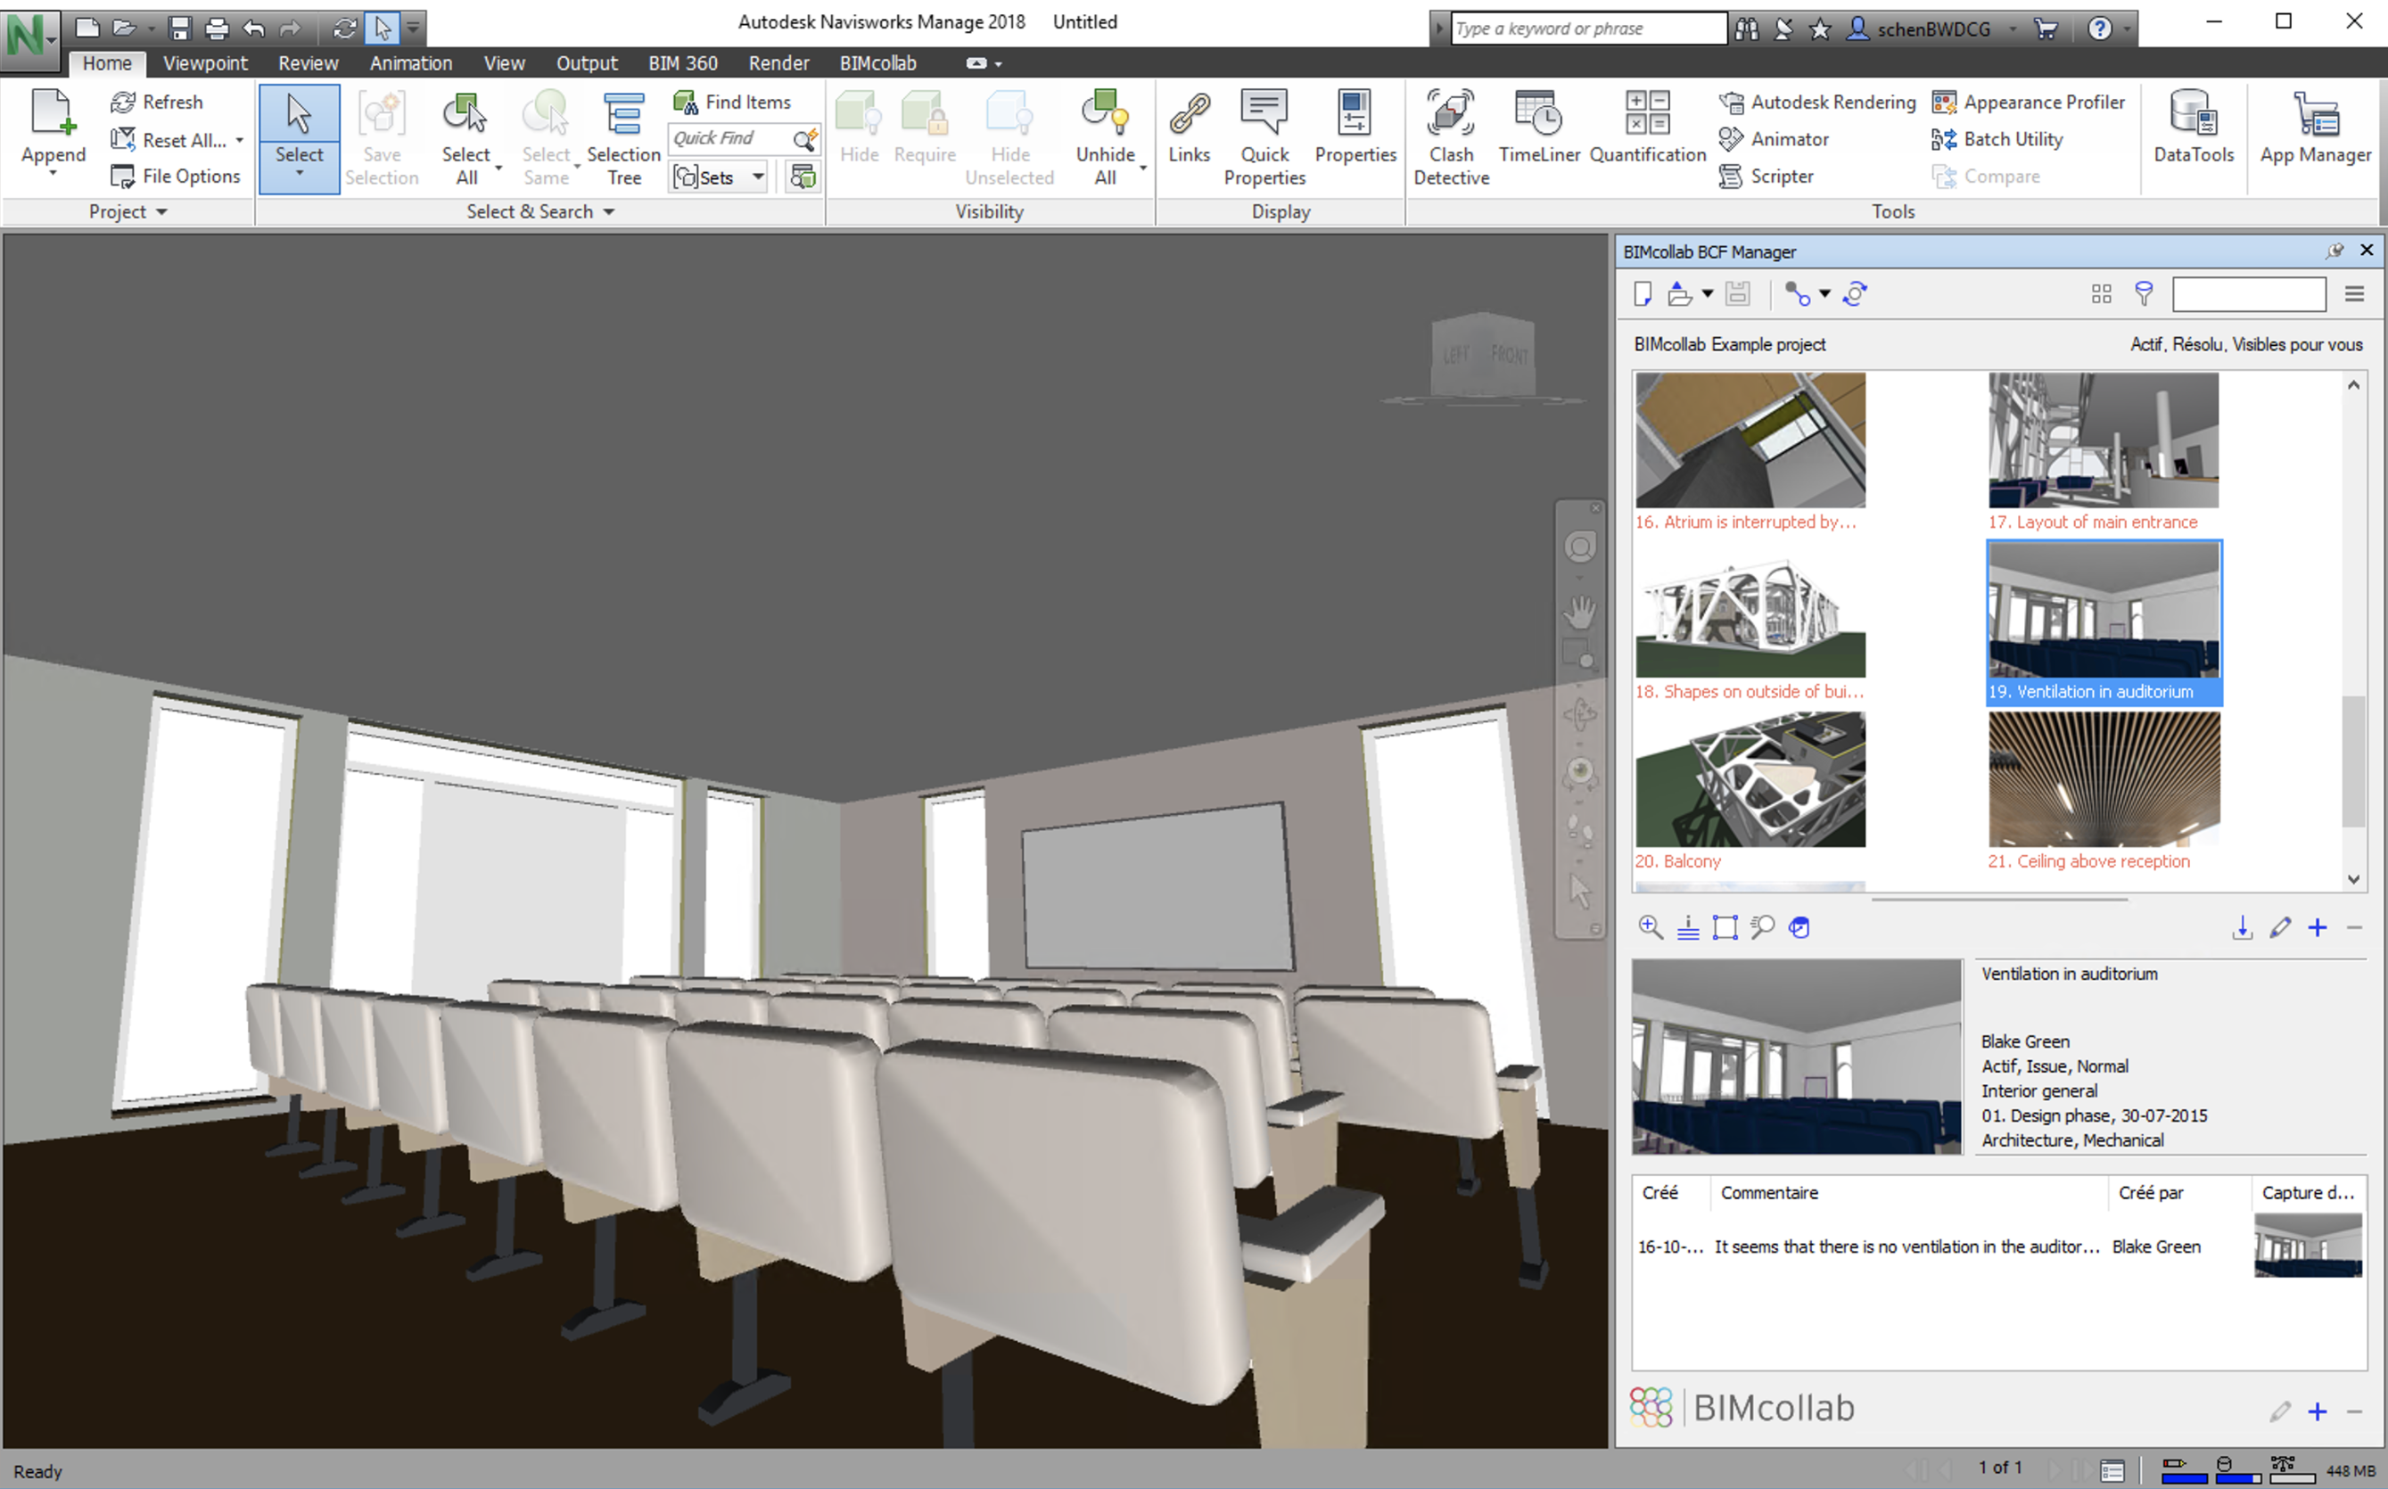2388x1489 pixels.
Task: Switch to the BIMcollab ribbon tab
Action: pyautogui.click(x=877, y=63)
